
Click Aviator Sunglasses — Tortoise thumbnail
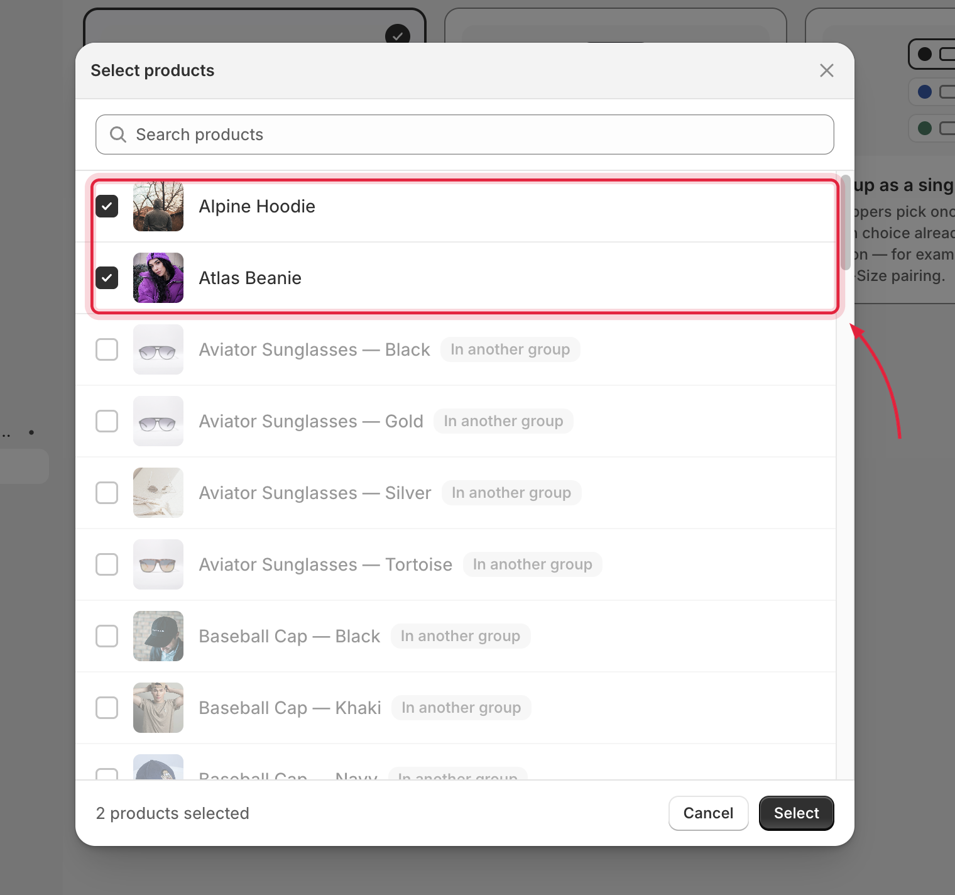tap(158, 564)
